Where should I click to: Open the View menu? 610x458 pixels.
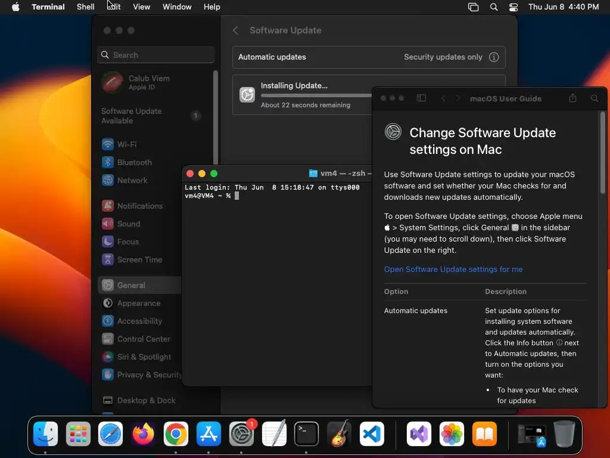click(142, 7)
